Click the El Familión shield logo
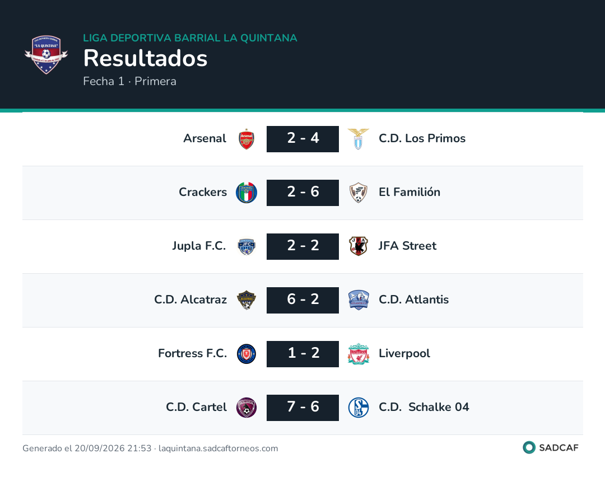The image size is (605, 477). [359, 193]
